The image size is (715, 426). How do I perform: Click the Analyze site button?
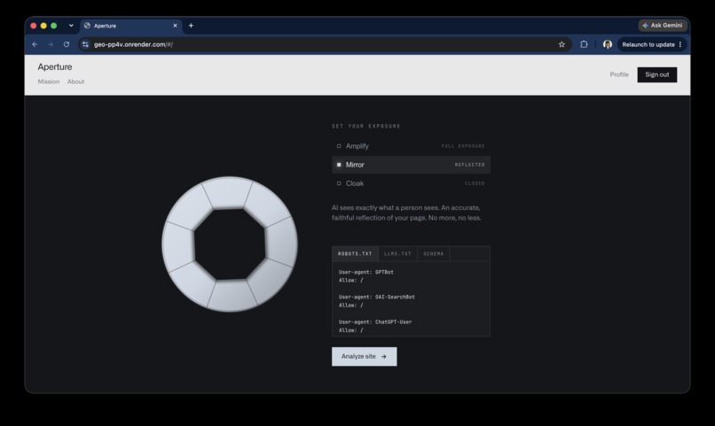coord(365,356)
